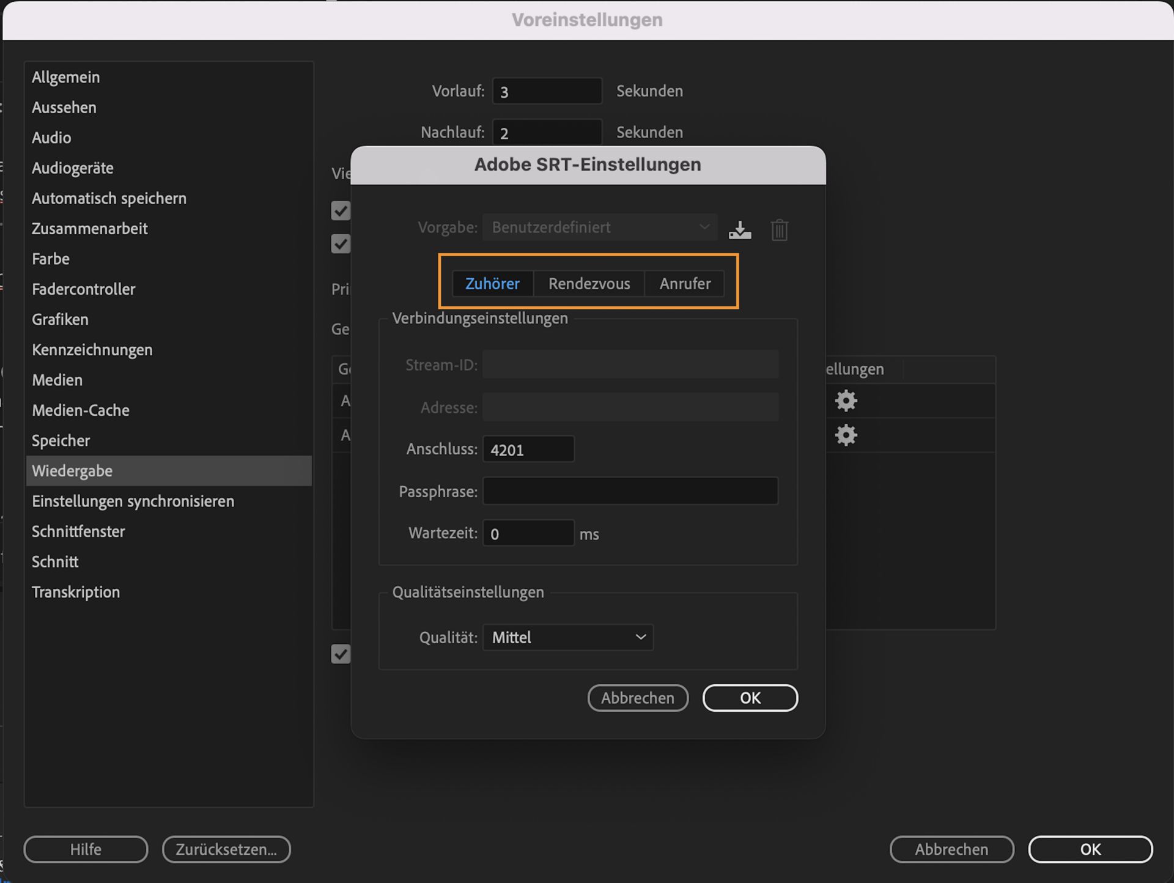Open the upper gear settings icon
The height and width of the screenshot is (883, 1174).
(x=846, y=401)
